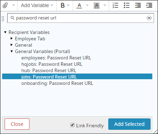Select the Recipient Variables label

pos(29,32)
